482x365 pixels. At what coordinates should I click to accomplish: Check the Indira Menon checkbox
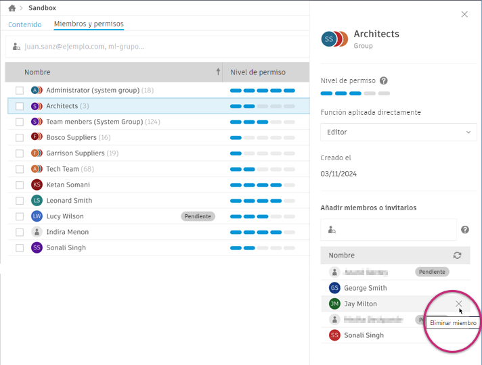coord(20,232)
